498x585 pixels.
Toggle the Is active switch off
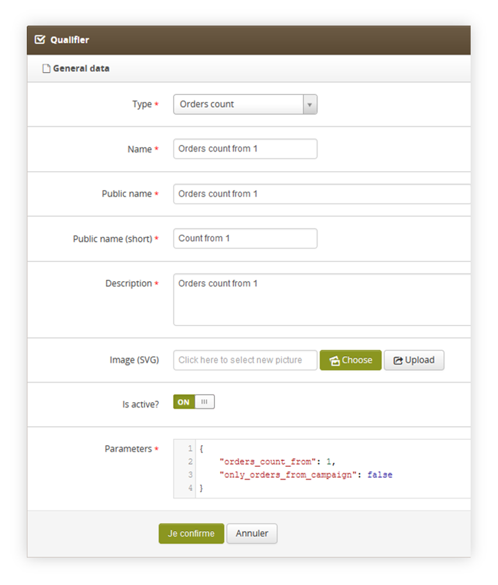coord(194,402)
